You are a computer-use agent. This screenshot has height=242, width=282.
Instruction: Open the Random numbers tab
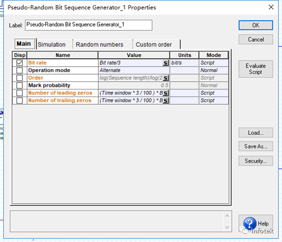pos(102,45)
